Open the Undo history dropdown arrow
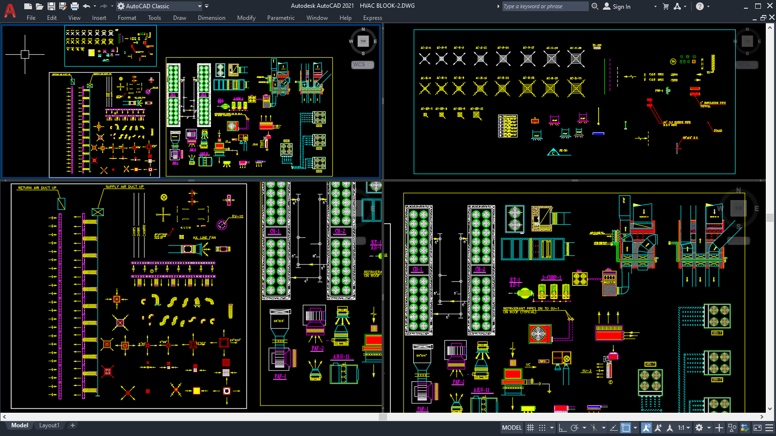The image size is (776, 436). click(95, 6)
